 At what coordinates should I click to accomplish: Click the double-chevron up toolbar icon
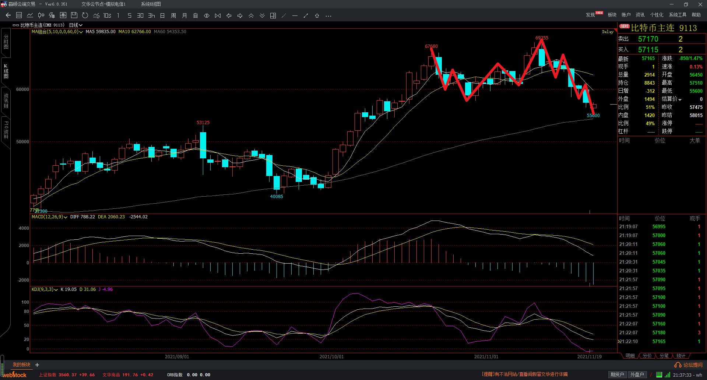[x=251, y=15]
